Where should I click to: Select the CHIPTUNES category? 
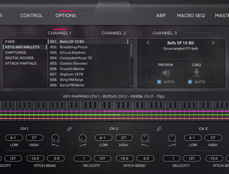15,52
